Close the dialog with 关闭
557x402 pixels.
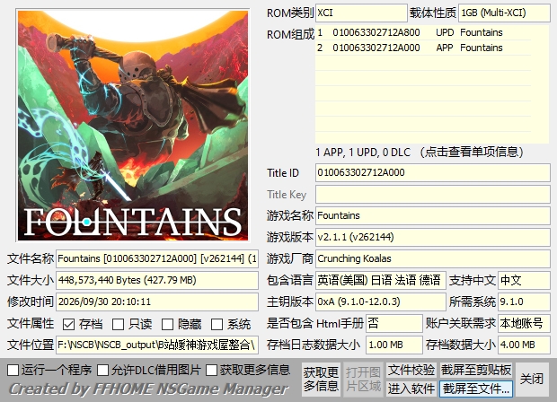point(532,380)
